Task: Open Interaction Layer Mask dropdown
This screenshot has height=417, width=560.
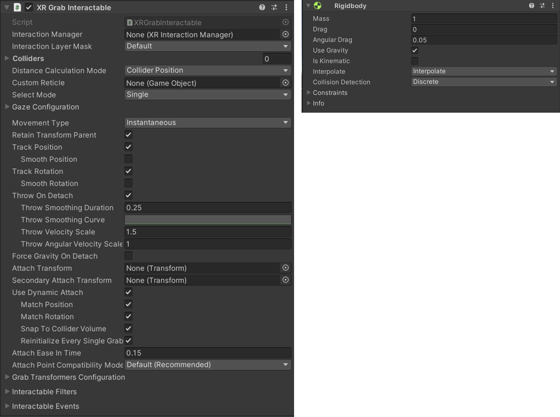Action: pyautogui.click(x=208, y=46)
